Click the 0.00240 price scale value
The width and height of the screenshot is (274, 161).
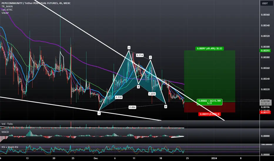click(265, 79)
